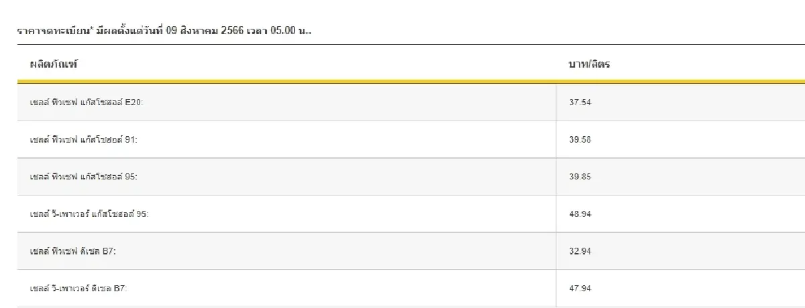Screen dimensions: 805x308
Task: Select the เชลล์ ฟิวเซฟ ดีเซล B7 product name
Action: (76, 251)
